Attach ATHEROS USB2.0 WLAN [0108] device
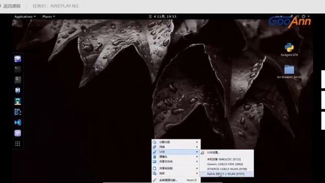The height and width of the screenshot is (183, 325). click(226, 169)
